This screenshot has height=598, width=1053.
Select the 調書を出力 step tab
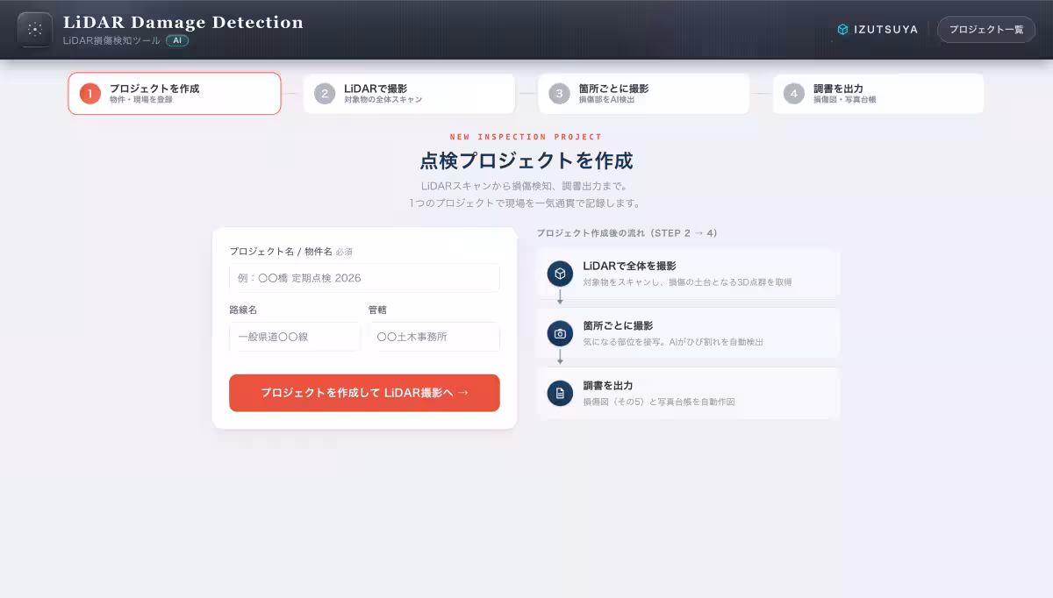click(x=878, y=94)
